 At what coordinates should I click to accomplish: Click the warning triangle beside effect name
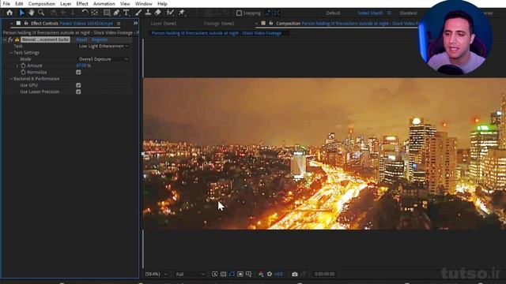tap(17, 39)
